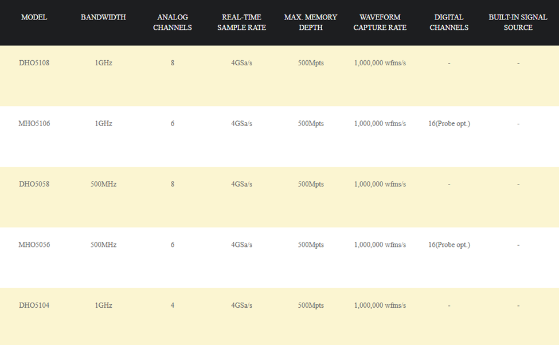The height and width of the screenshot is (345, 559).
Task: Click the BUILT-IN SIGNAL SOURCE header
Action: (x=518, y=22)
